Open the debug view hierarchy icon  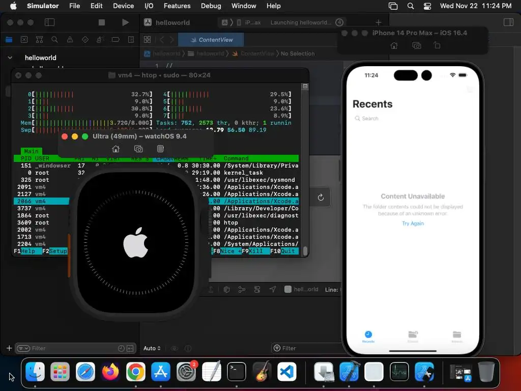point(226,289)
